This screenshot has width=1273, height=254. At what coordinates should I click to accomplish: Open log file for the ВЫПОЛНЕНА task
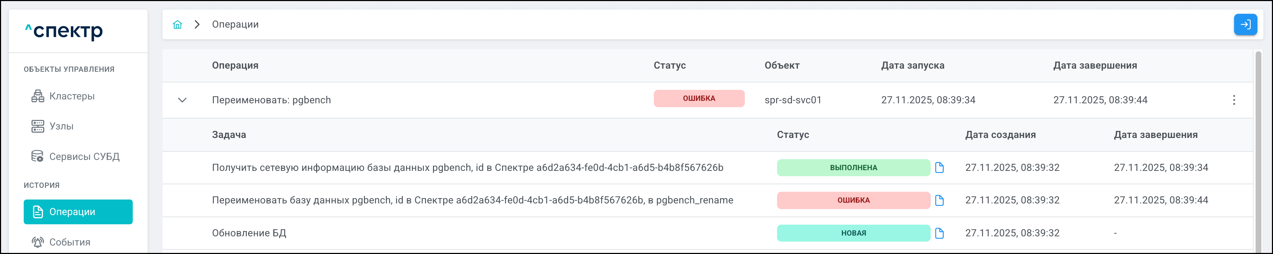tap(940, 168)
